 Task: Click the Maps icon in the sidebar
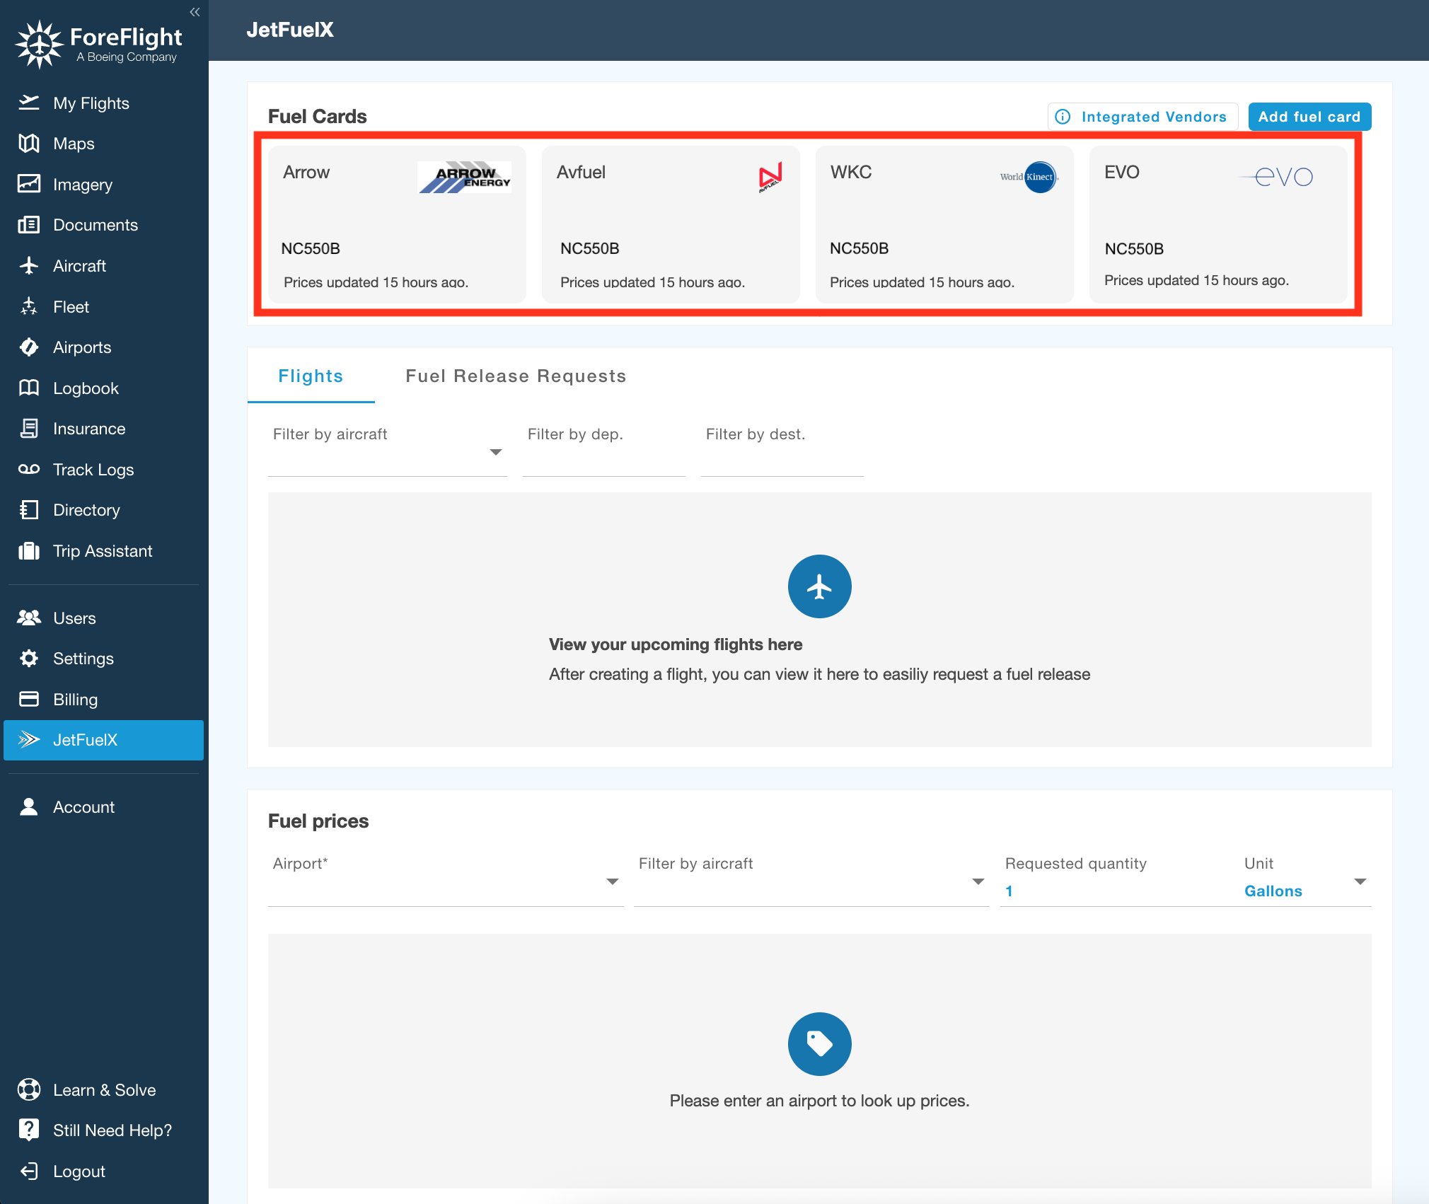click(x=29, y=144)
